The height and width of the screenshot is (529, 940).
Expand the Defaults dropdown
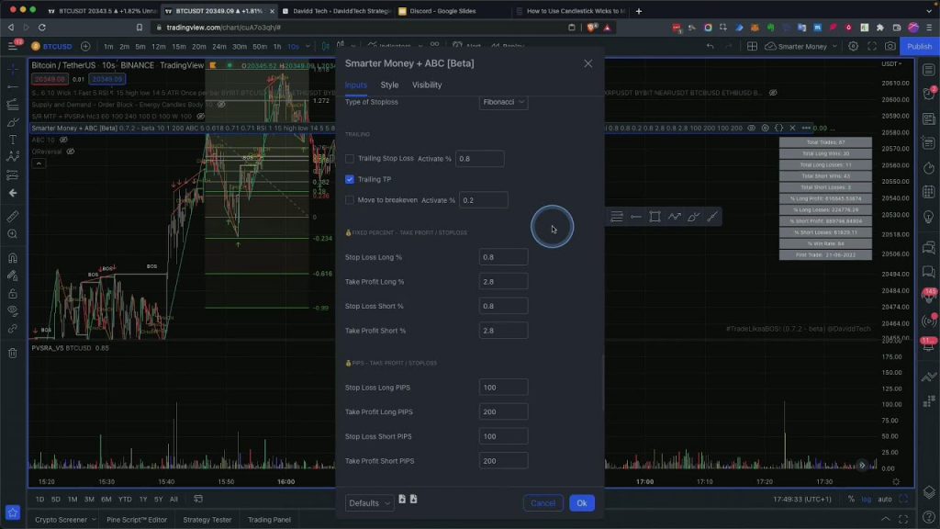(370, 503)
